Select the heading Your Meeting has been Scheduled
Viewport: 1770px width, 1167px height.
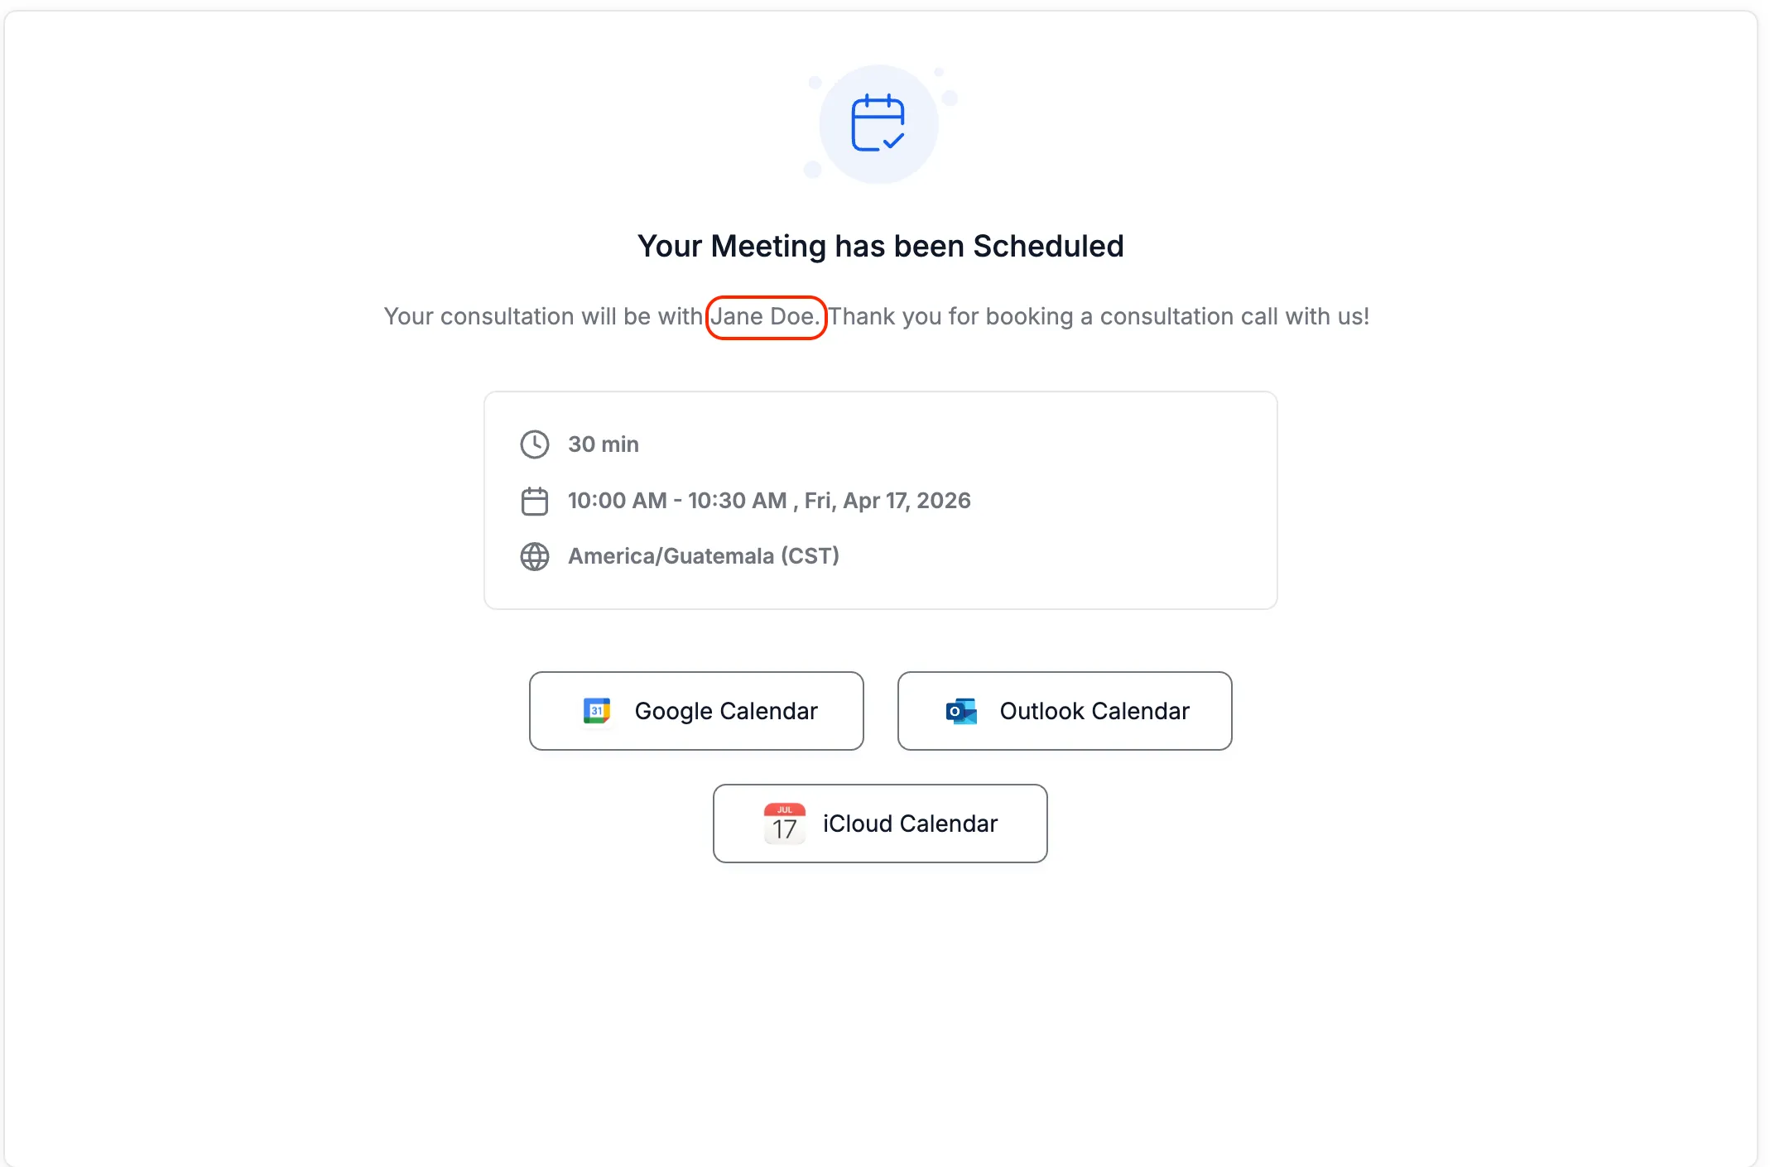coord(880,246)
